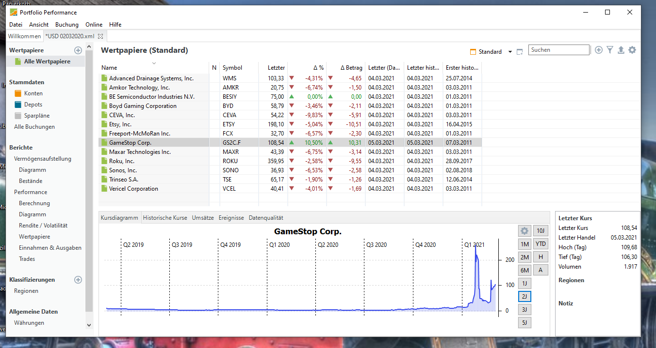Set chart range to YTD

click(541, 244)
